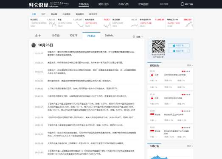Switch to the DailyFx news source tab
The height and width of the screenshot is (159, 222).
point(109,36)
